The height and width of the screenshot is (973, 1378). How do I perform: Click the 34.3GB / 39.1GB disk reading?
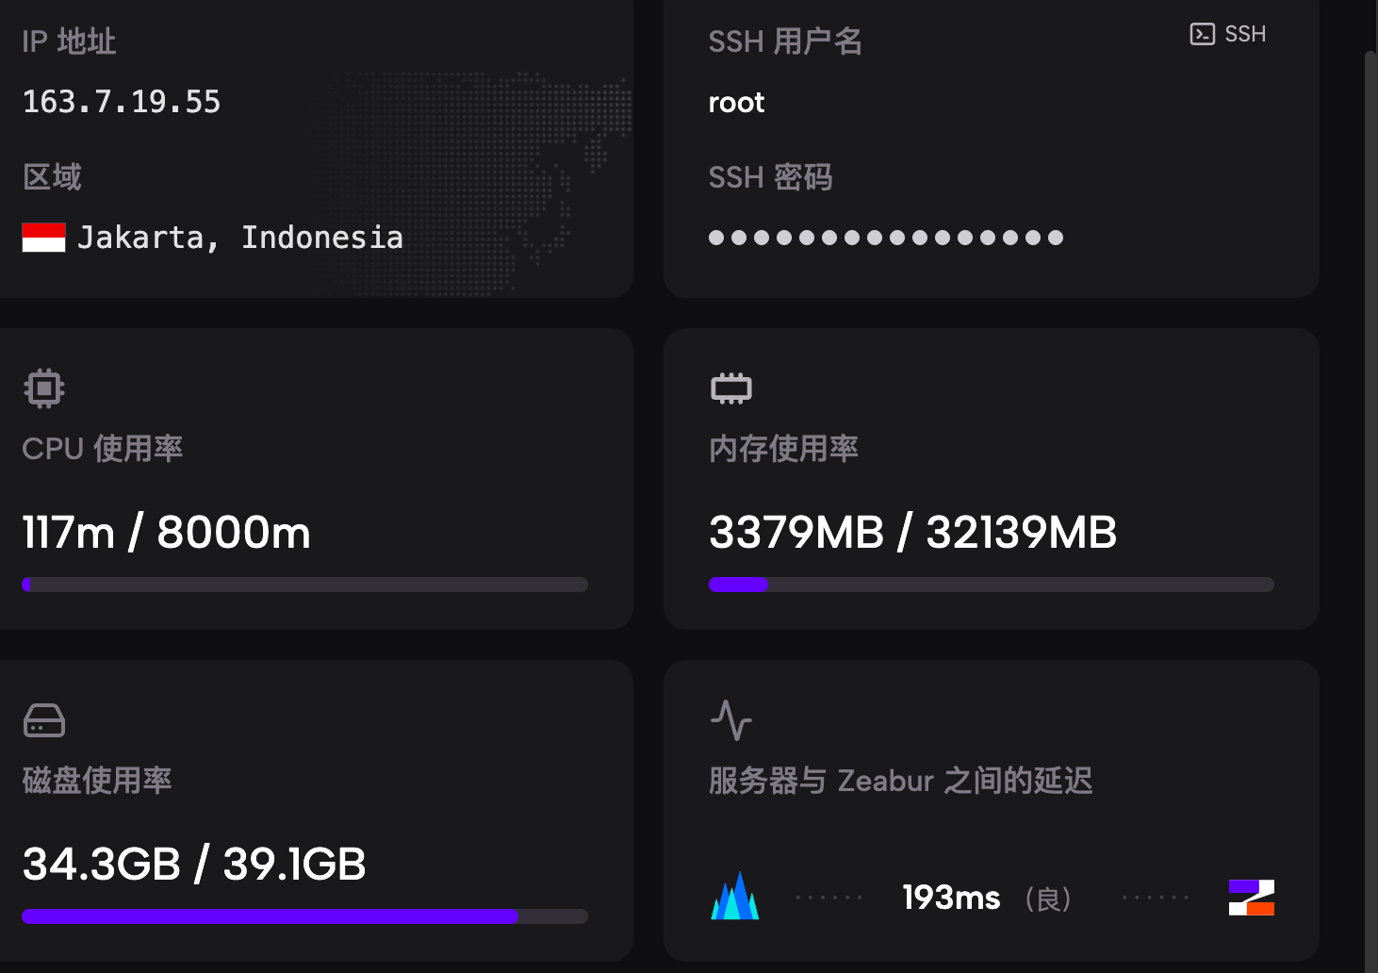coord(194,865)
